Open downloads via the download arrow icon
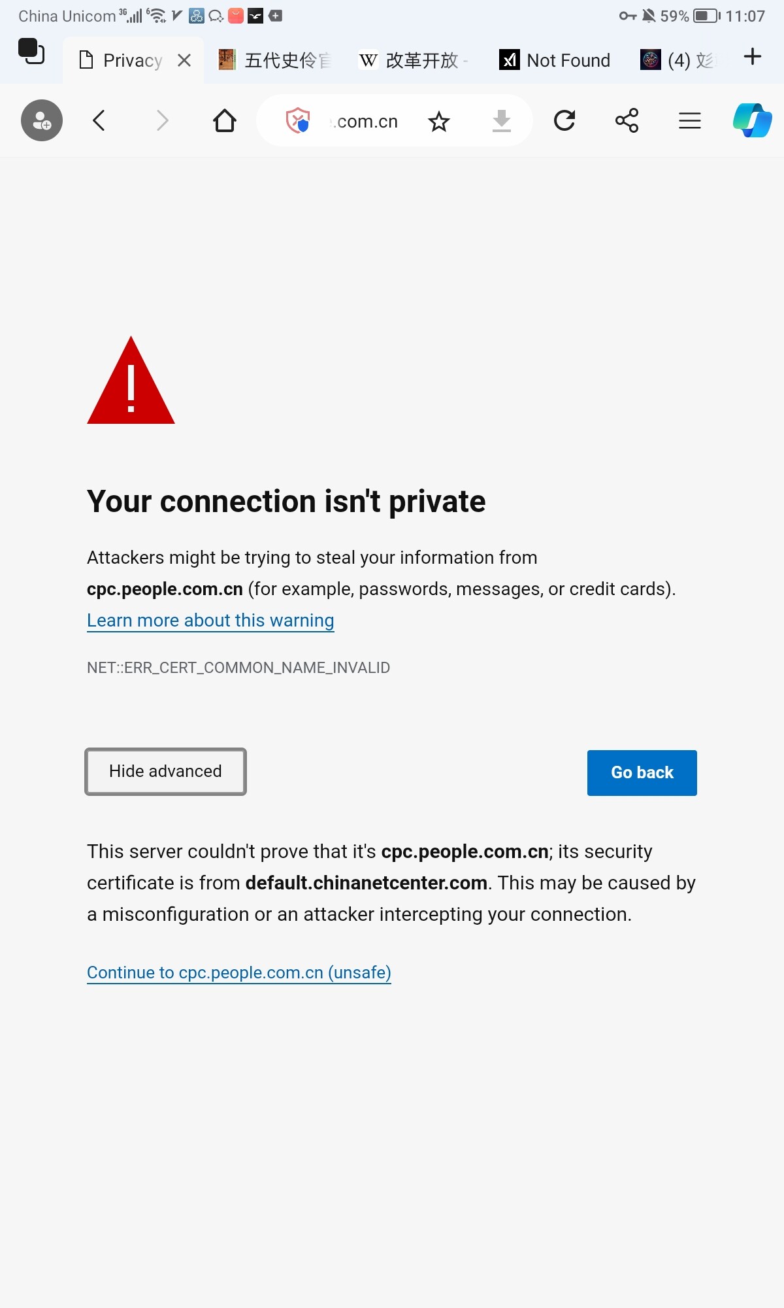Screen dimensions: 784x1308 point(502,120)
